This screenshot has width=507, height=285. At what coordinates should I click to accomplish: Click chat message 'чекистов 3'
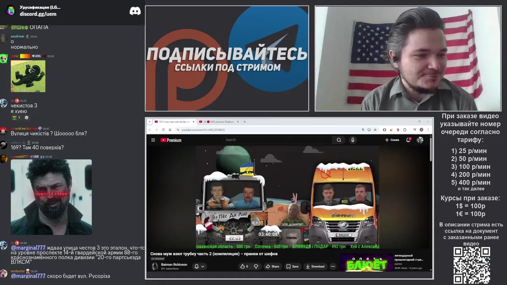[24, 106]
